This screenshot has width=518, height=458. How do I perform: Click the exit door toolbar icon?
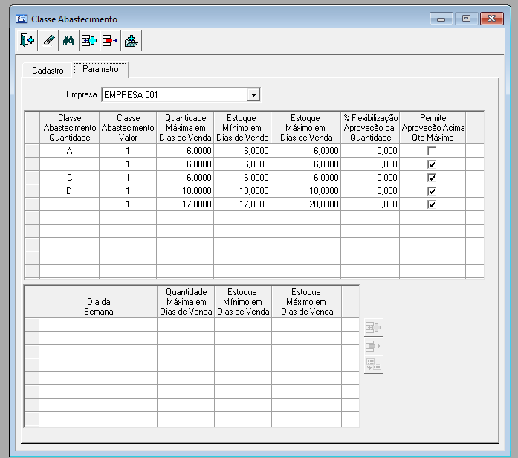[27, 41]
